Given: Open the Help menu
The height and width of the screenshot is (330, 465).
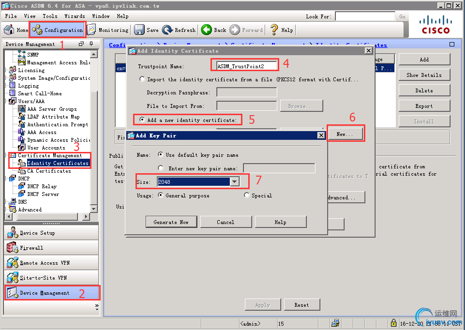Looking at the screenshot, I should pos(122,16).
